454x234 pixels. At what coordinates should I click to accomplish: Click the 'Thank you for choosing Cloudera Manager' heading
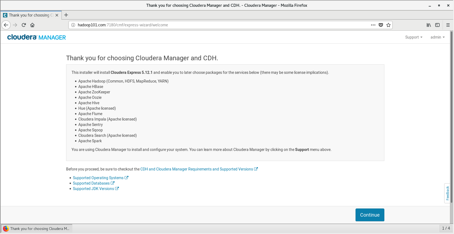[142, 58]
